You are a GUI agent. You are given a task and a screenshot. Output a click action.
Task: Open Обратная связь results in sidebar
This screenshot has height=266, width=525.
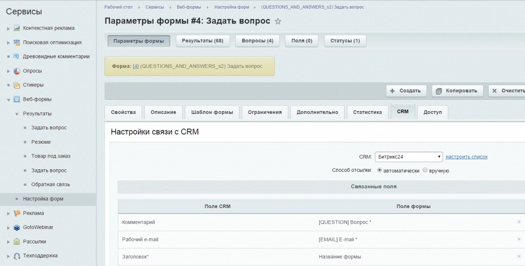pyautogui.click(x=51, y=185)
